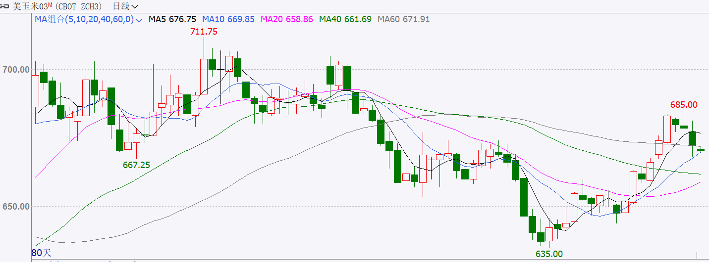Click the 700.00 axis price label
709x262 pixels.
point(16,69)
